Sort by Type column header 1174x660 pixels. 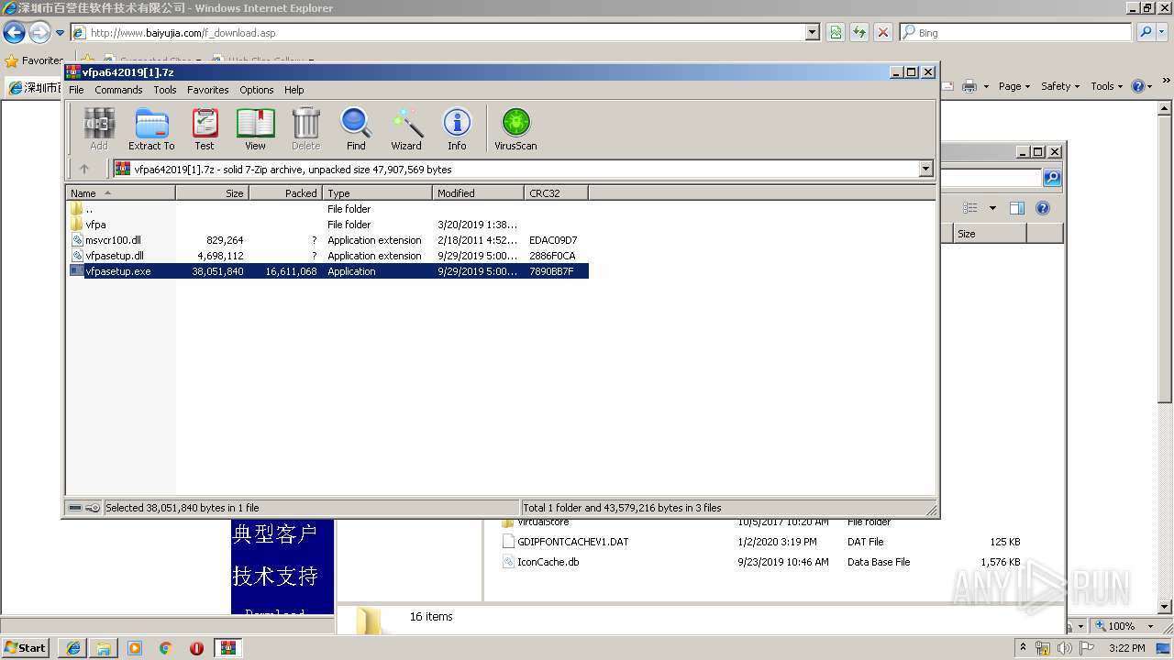click(x=377, y=193)
